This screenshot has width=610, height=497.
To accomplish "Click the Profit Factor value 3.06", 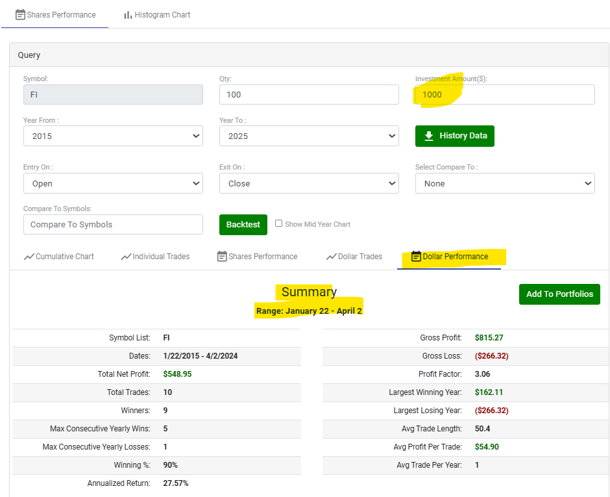I will 482,374.
